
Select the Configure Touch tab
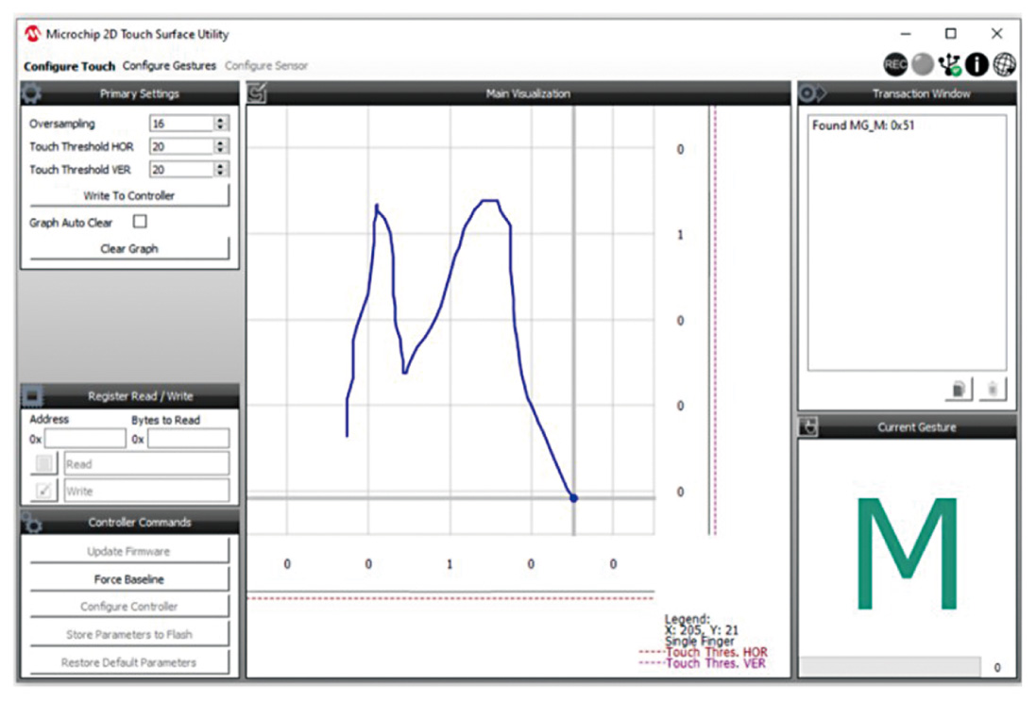click(69, 66)
